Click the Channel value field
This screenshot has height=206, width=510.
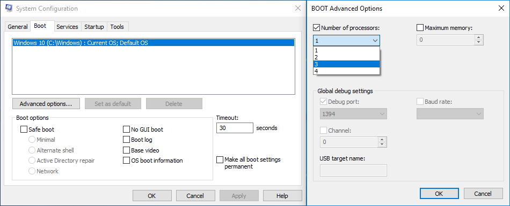pos(349,142)
